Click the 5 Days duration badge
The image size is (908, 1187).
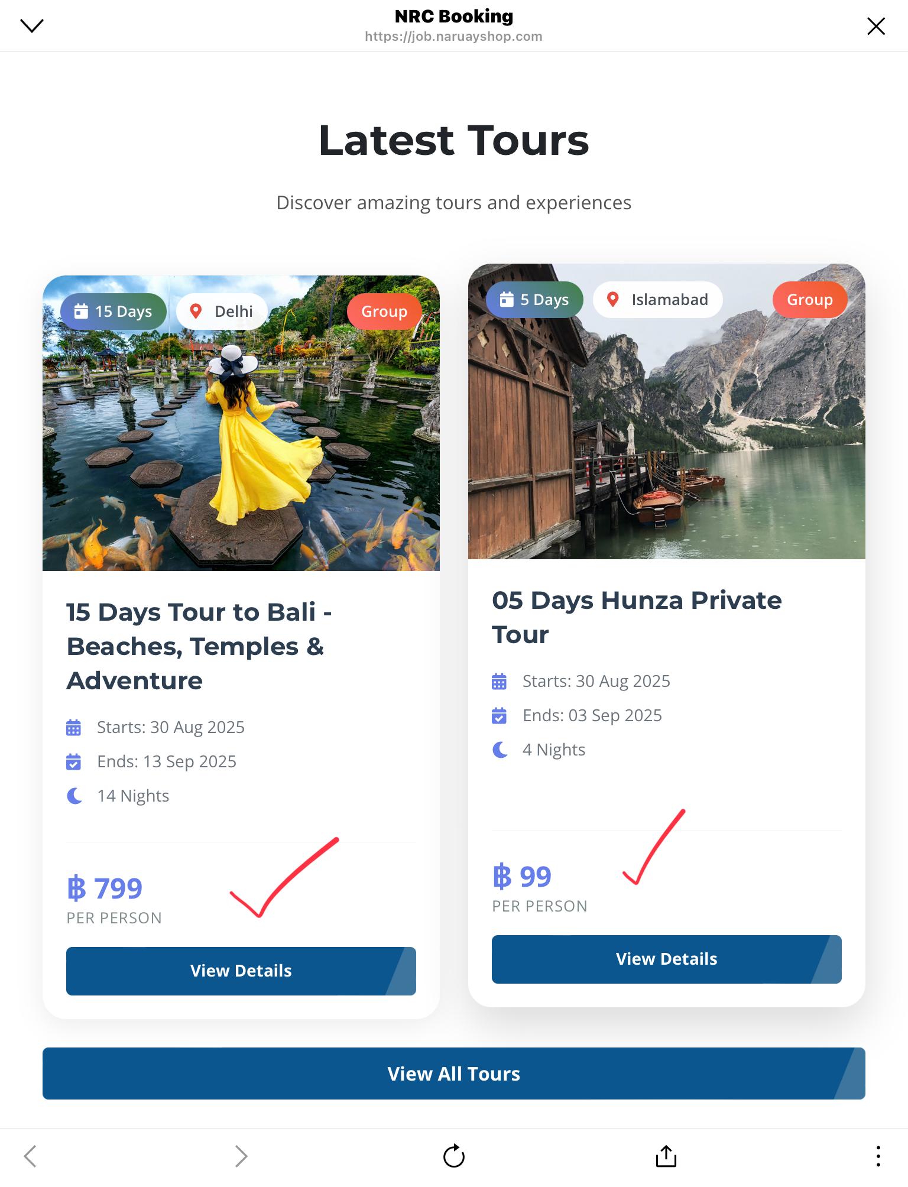point(534,299)
